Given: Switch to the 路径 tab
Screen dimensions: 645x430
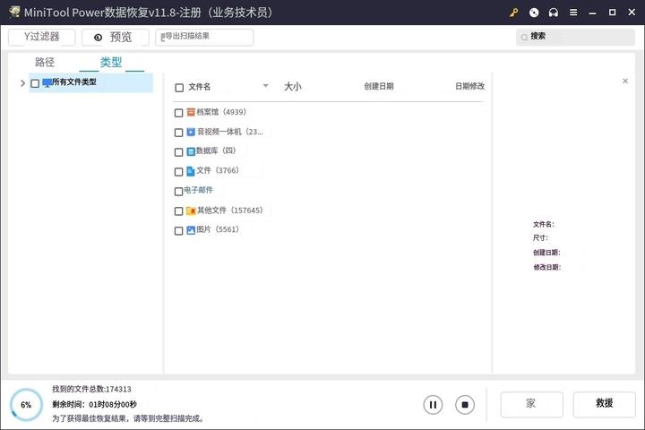Looking at the screenshot, I should [x=45, y=63].
